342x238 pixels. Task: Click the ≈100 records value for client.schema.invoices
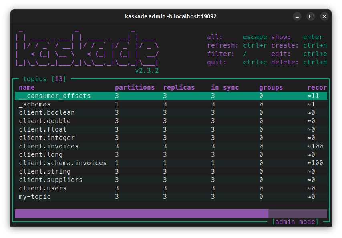point(315,163)
